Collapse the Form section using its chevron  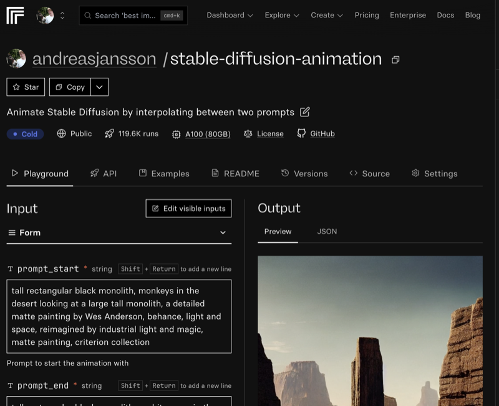[x=223, y=232]
